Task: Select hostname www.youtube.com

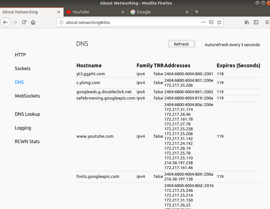Action: (95, 136)
